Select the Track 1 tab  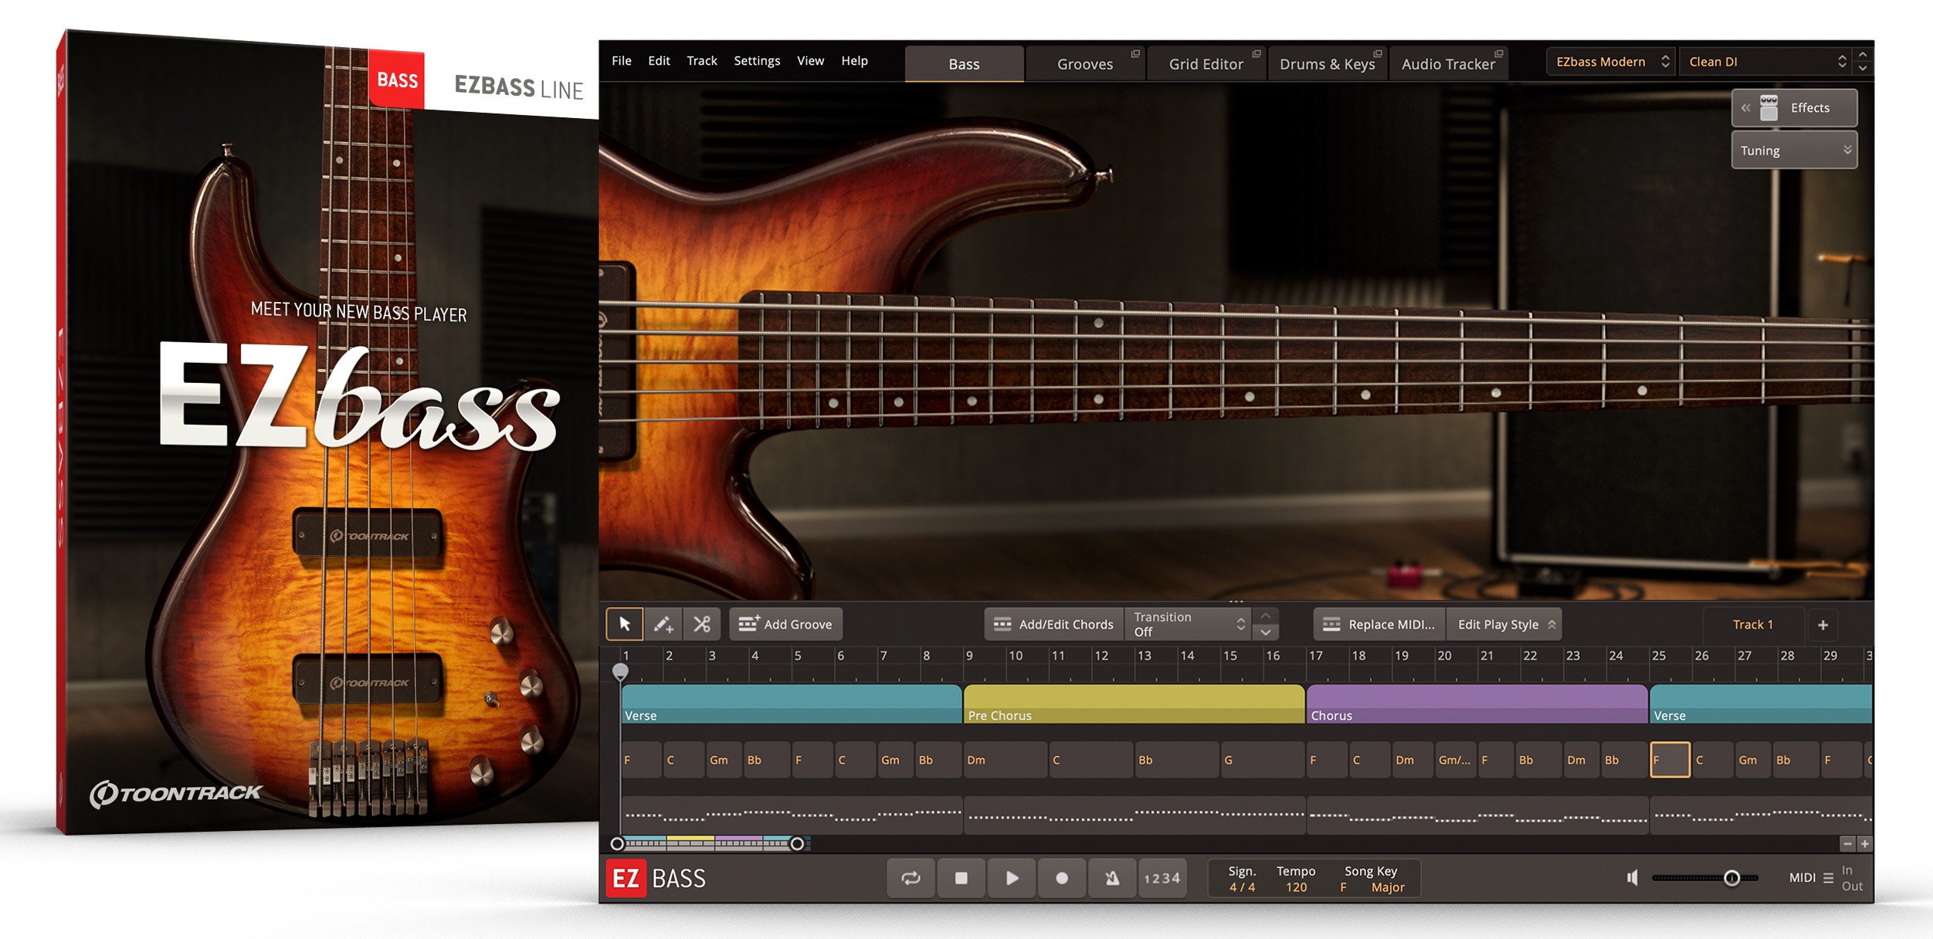click(1753, 625)
